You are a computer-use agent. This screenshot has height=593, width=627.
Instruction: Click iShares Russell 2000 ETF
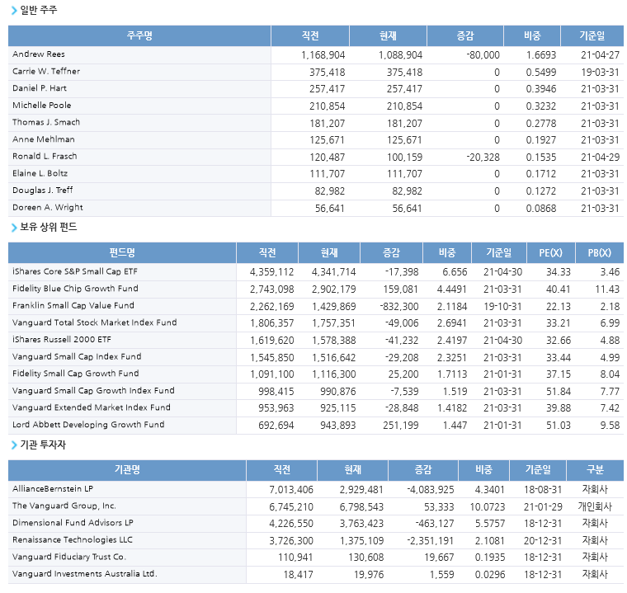tap(62, 340)
